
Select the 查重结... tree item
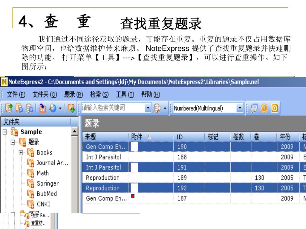pos(39,223)
